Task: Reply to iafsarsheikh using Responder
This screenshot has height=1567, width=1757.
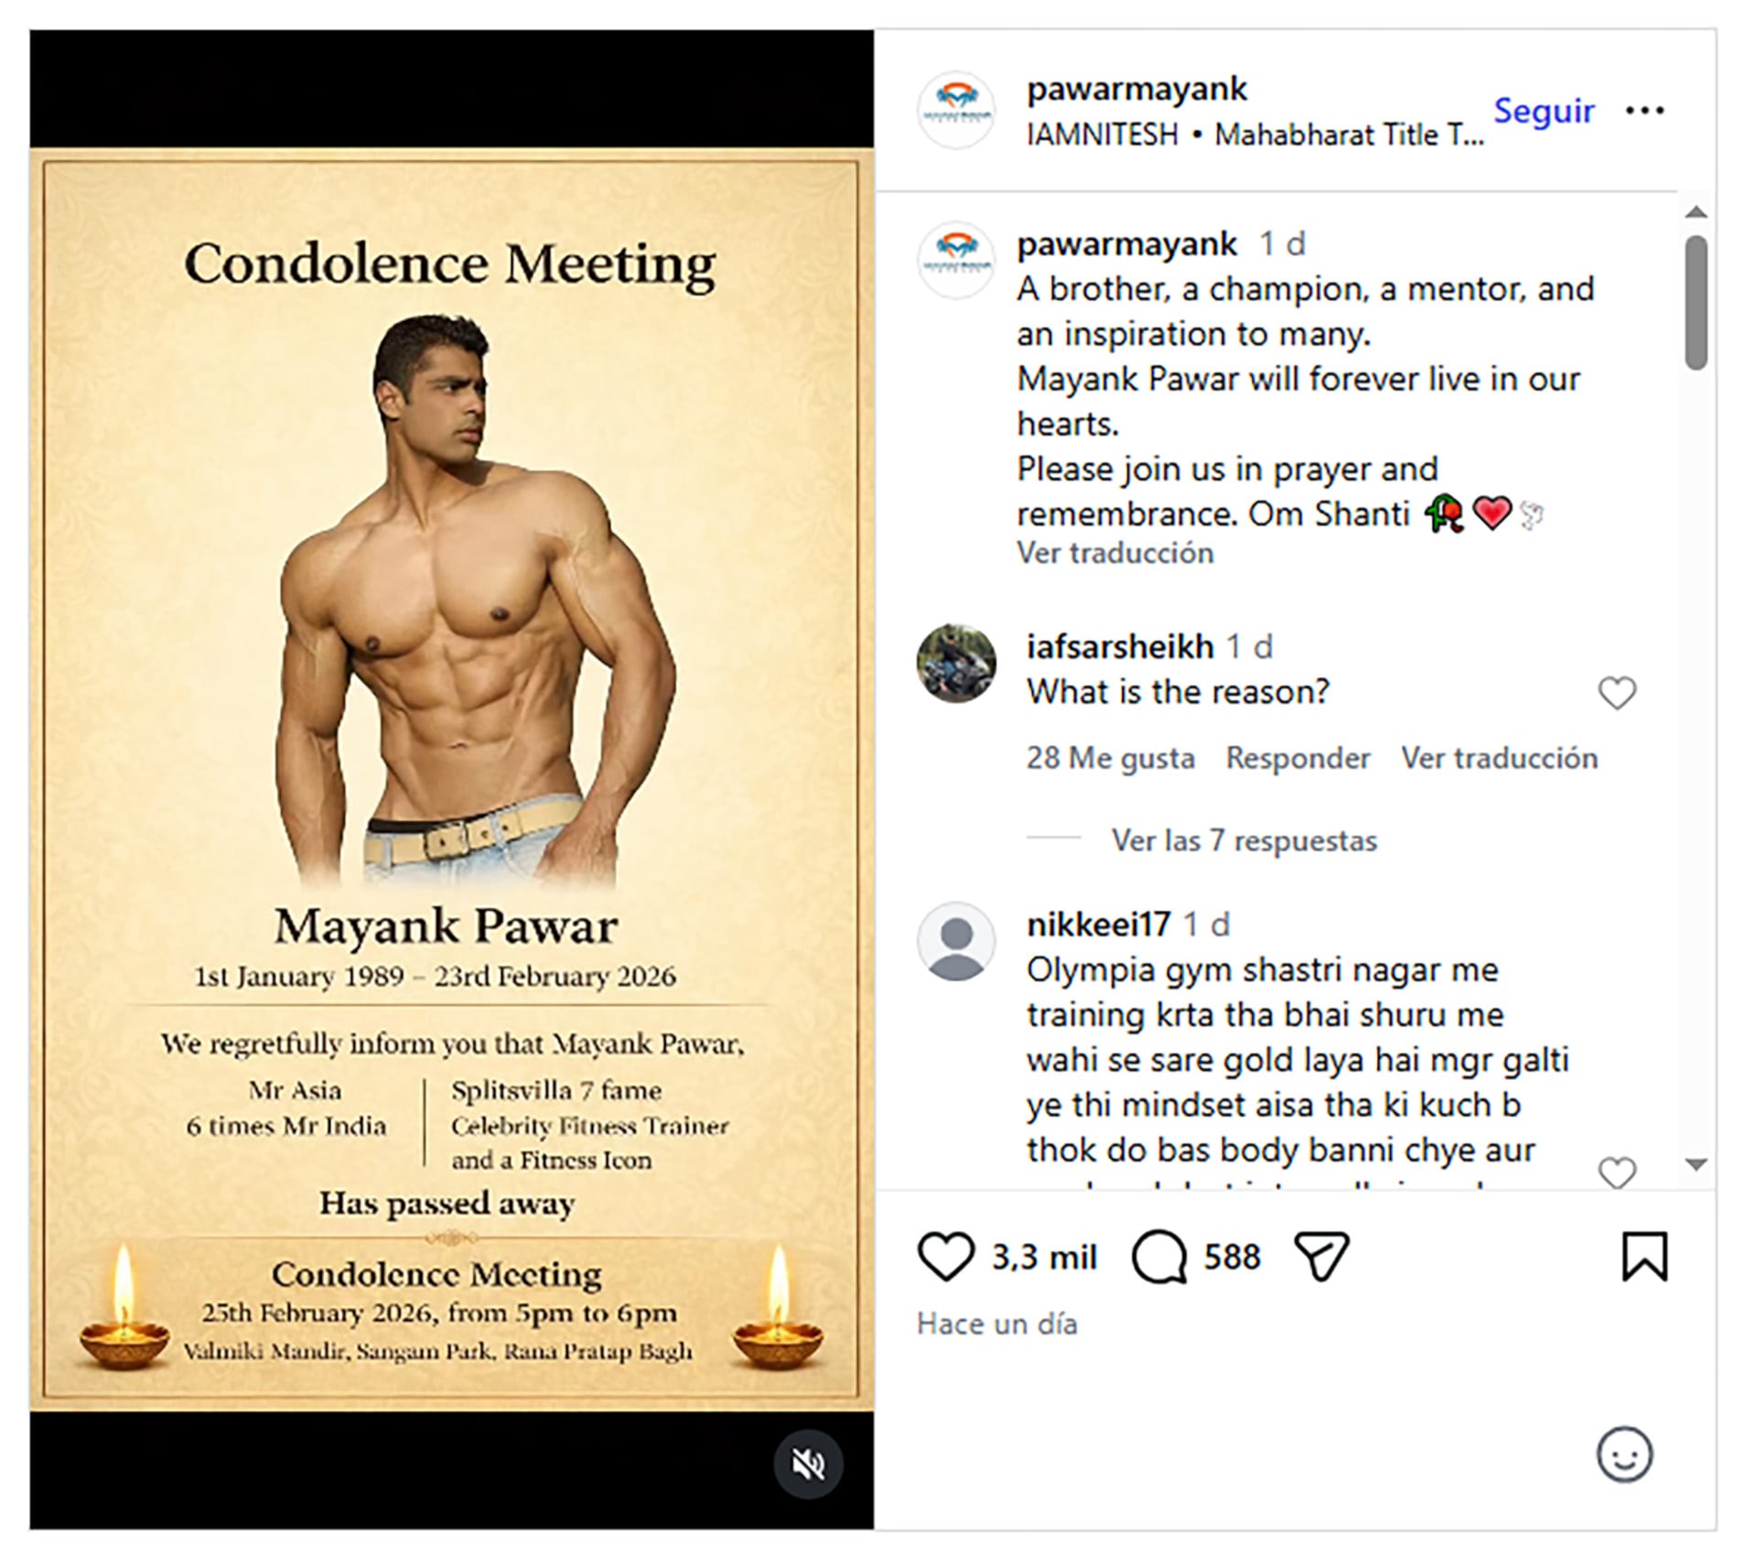Action: [x=1298, y=758]
